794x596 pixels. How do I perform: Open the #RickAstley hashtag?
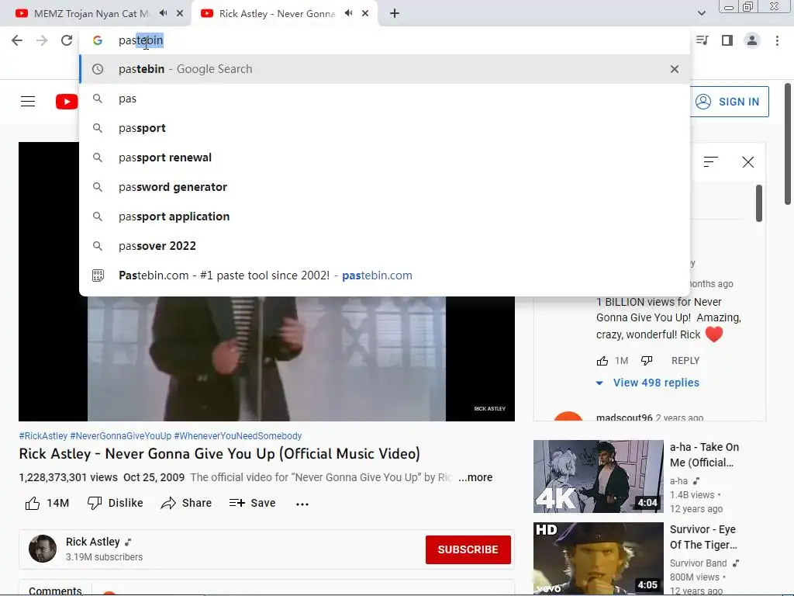click(x=43, y=436)
